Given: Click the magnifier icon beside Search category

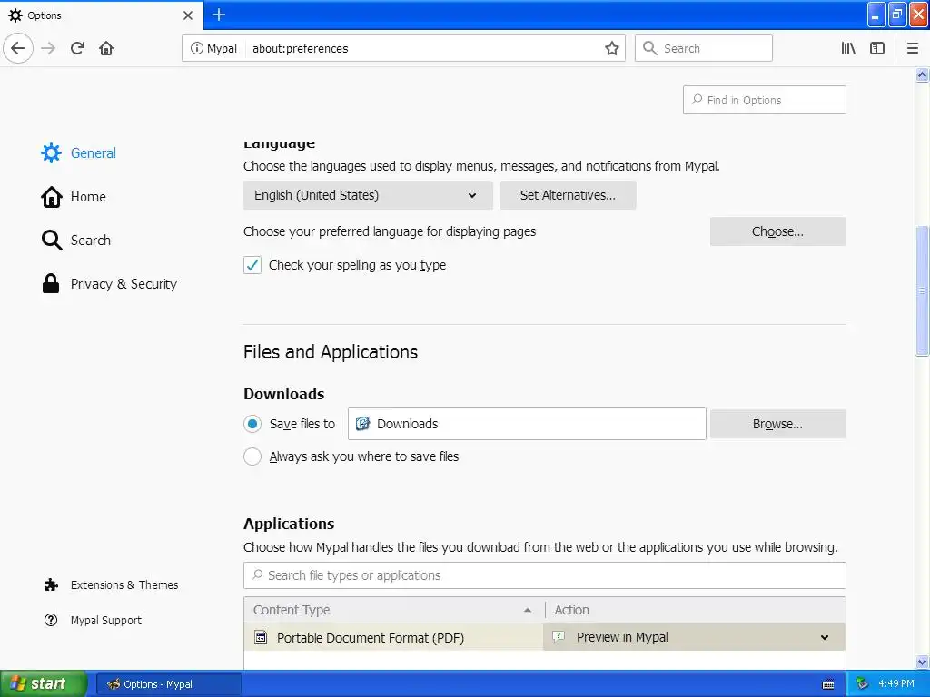Looking at the screenshot, I should point(52,240).
